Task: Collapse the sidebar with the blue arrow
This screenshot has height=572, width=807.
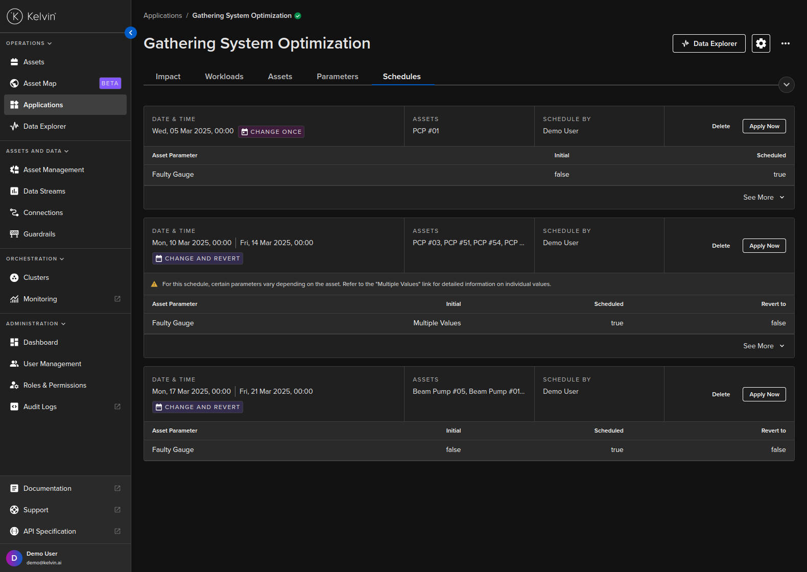Action: [131, 33]
